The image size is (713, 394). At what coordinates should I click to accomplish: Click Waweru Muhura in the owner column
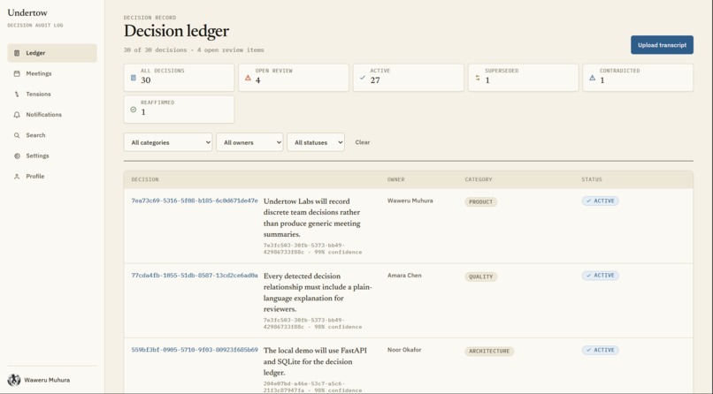pos(410,201)
